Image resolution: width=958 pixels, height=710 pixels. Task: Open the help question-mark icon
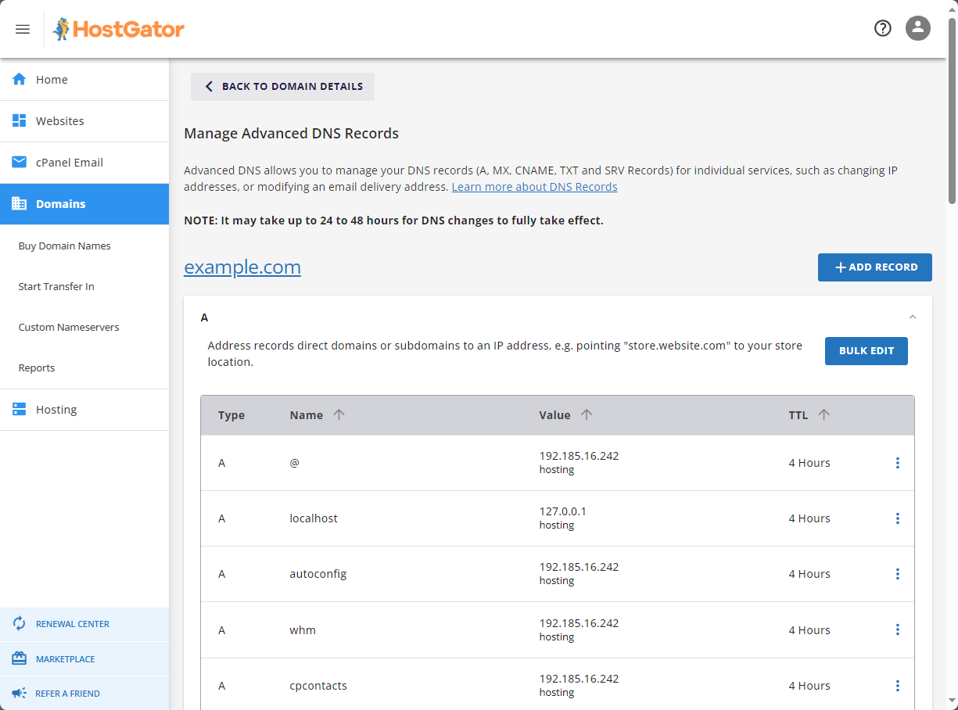click(x=882, y=27)
